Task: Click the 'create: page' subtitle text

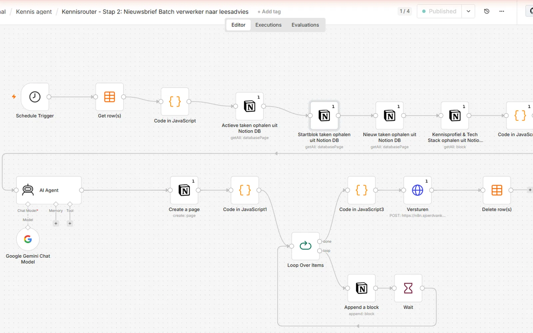Action: pos(184,216)
